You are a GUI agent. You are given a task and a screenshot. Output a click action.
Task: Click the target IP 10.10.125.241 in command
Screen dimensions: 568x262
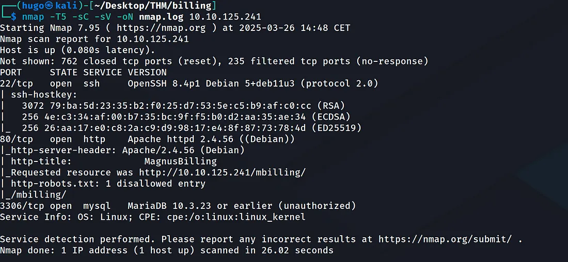click(225, 17)
